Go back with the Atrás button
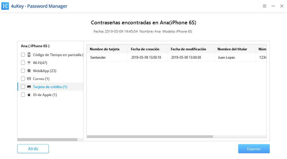The width and height of the screenshot is (287, 159). click(33, 149)
